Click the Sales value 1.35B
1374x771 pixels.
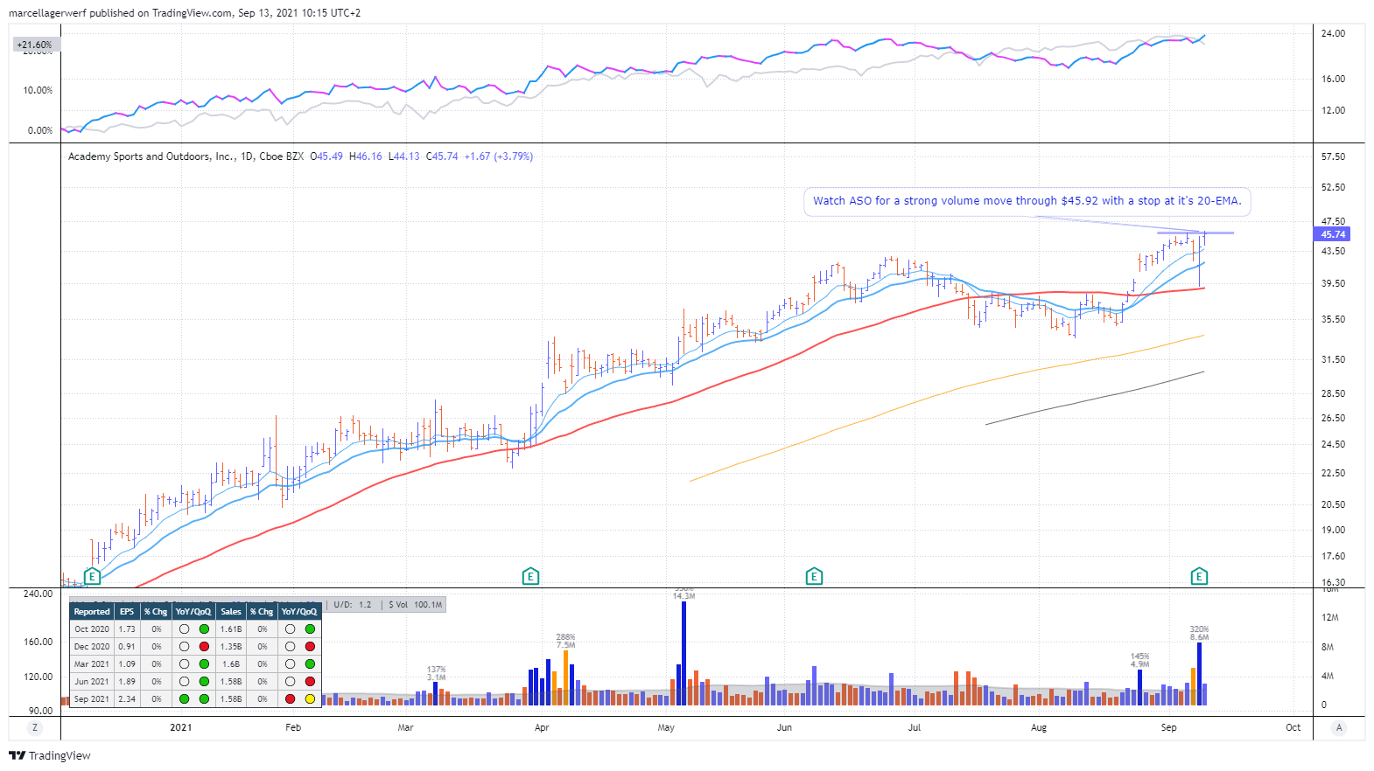coord(231,647)
